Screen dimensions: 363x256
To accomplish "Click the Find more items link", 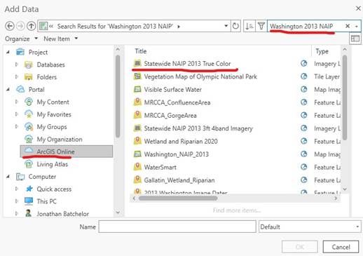I will (237, 210).
